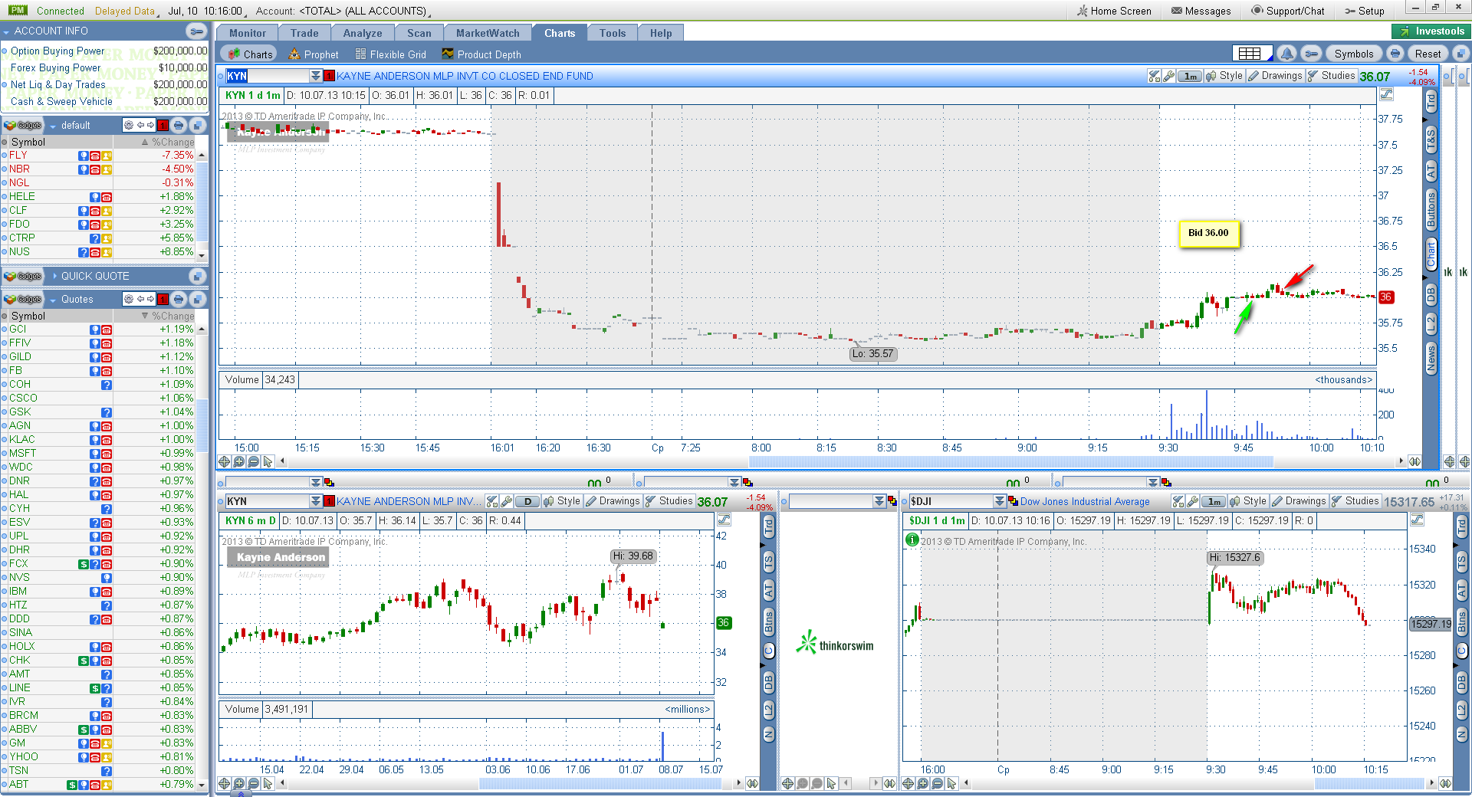The height and width of the screenshot is (797, 1472).
Task: Click main chart horizontal time scrollbar
Action: [1010, 461]
